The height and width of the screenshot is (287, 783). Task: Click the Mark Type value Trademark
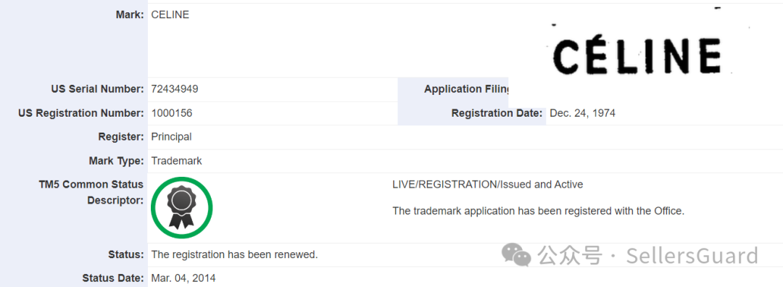tap(176, 161)
